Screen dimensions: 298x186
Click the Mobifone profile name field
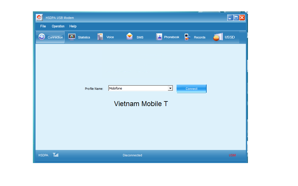138,88
